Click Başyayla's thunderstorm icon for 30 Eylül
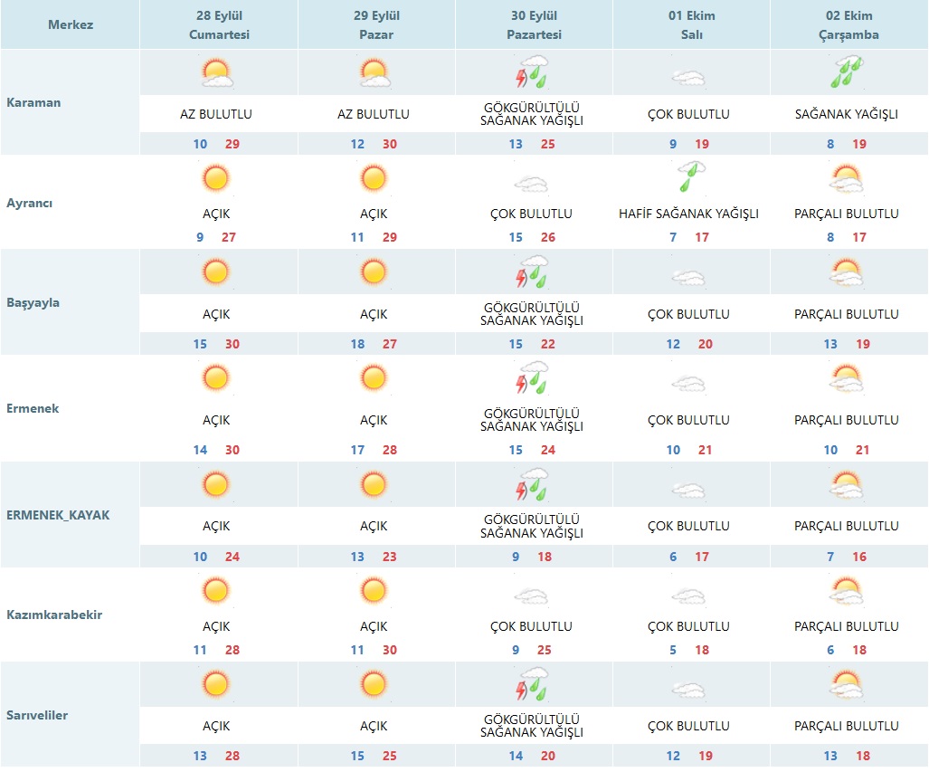 pos(532,272)
